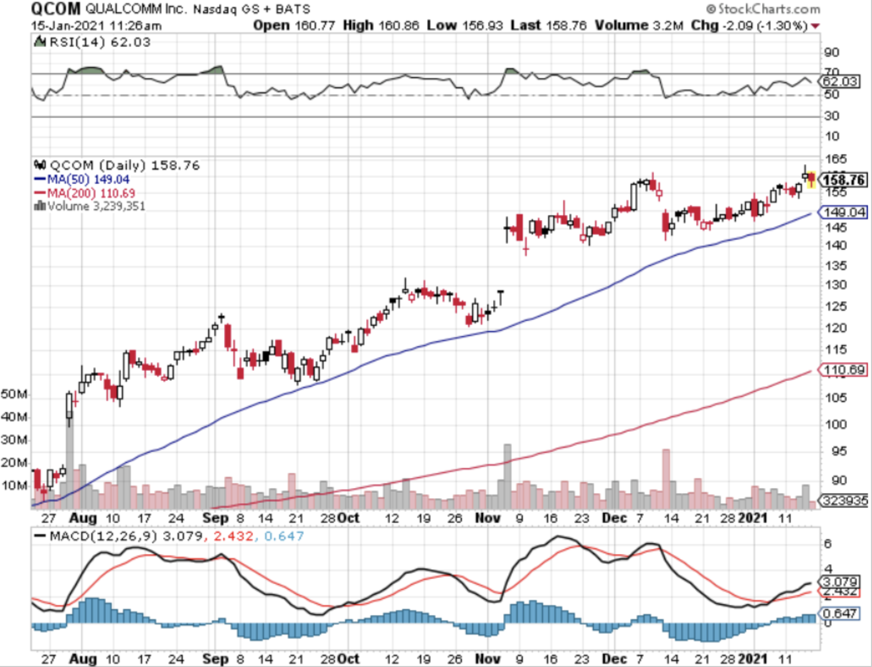This screenshot has width=872, height=667.
Task: Click the 50M label on the volume axis
Action: [x=14, y=394]
